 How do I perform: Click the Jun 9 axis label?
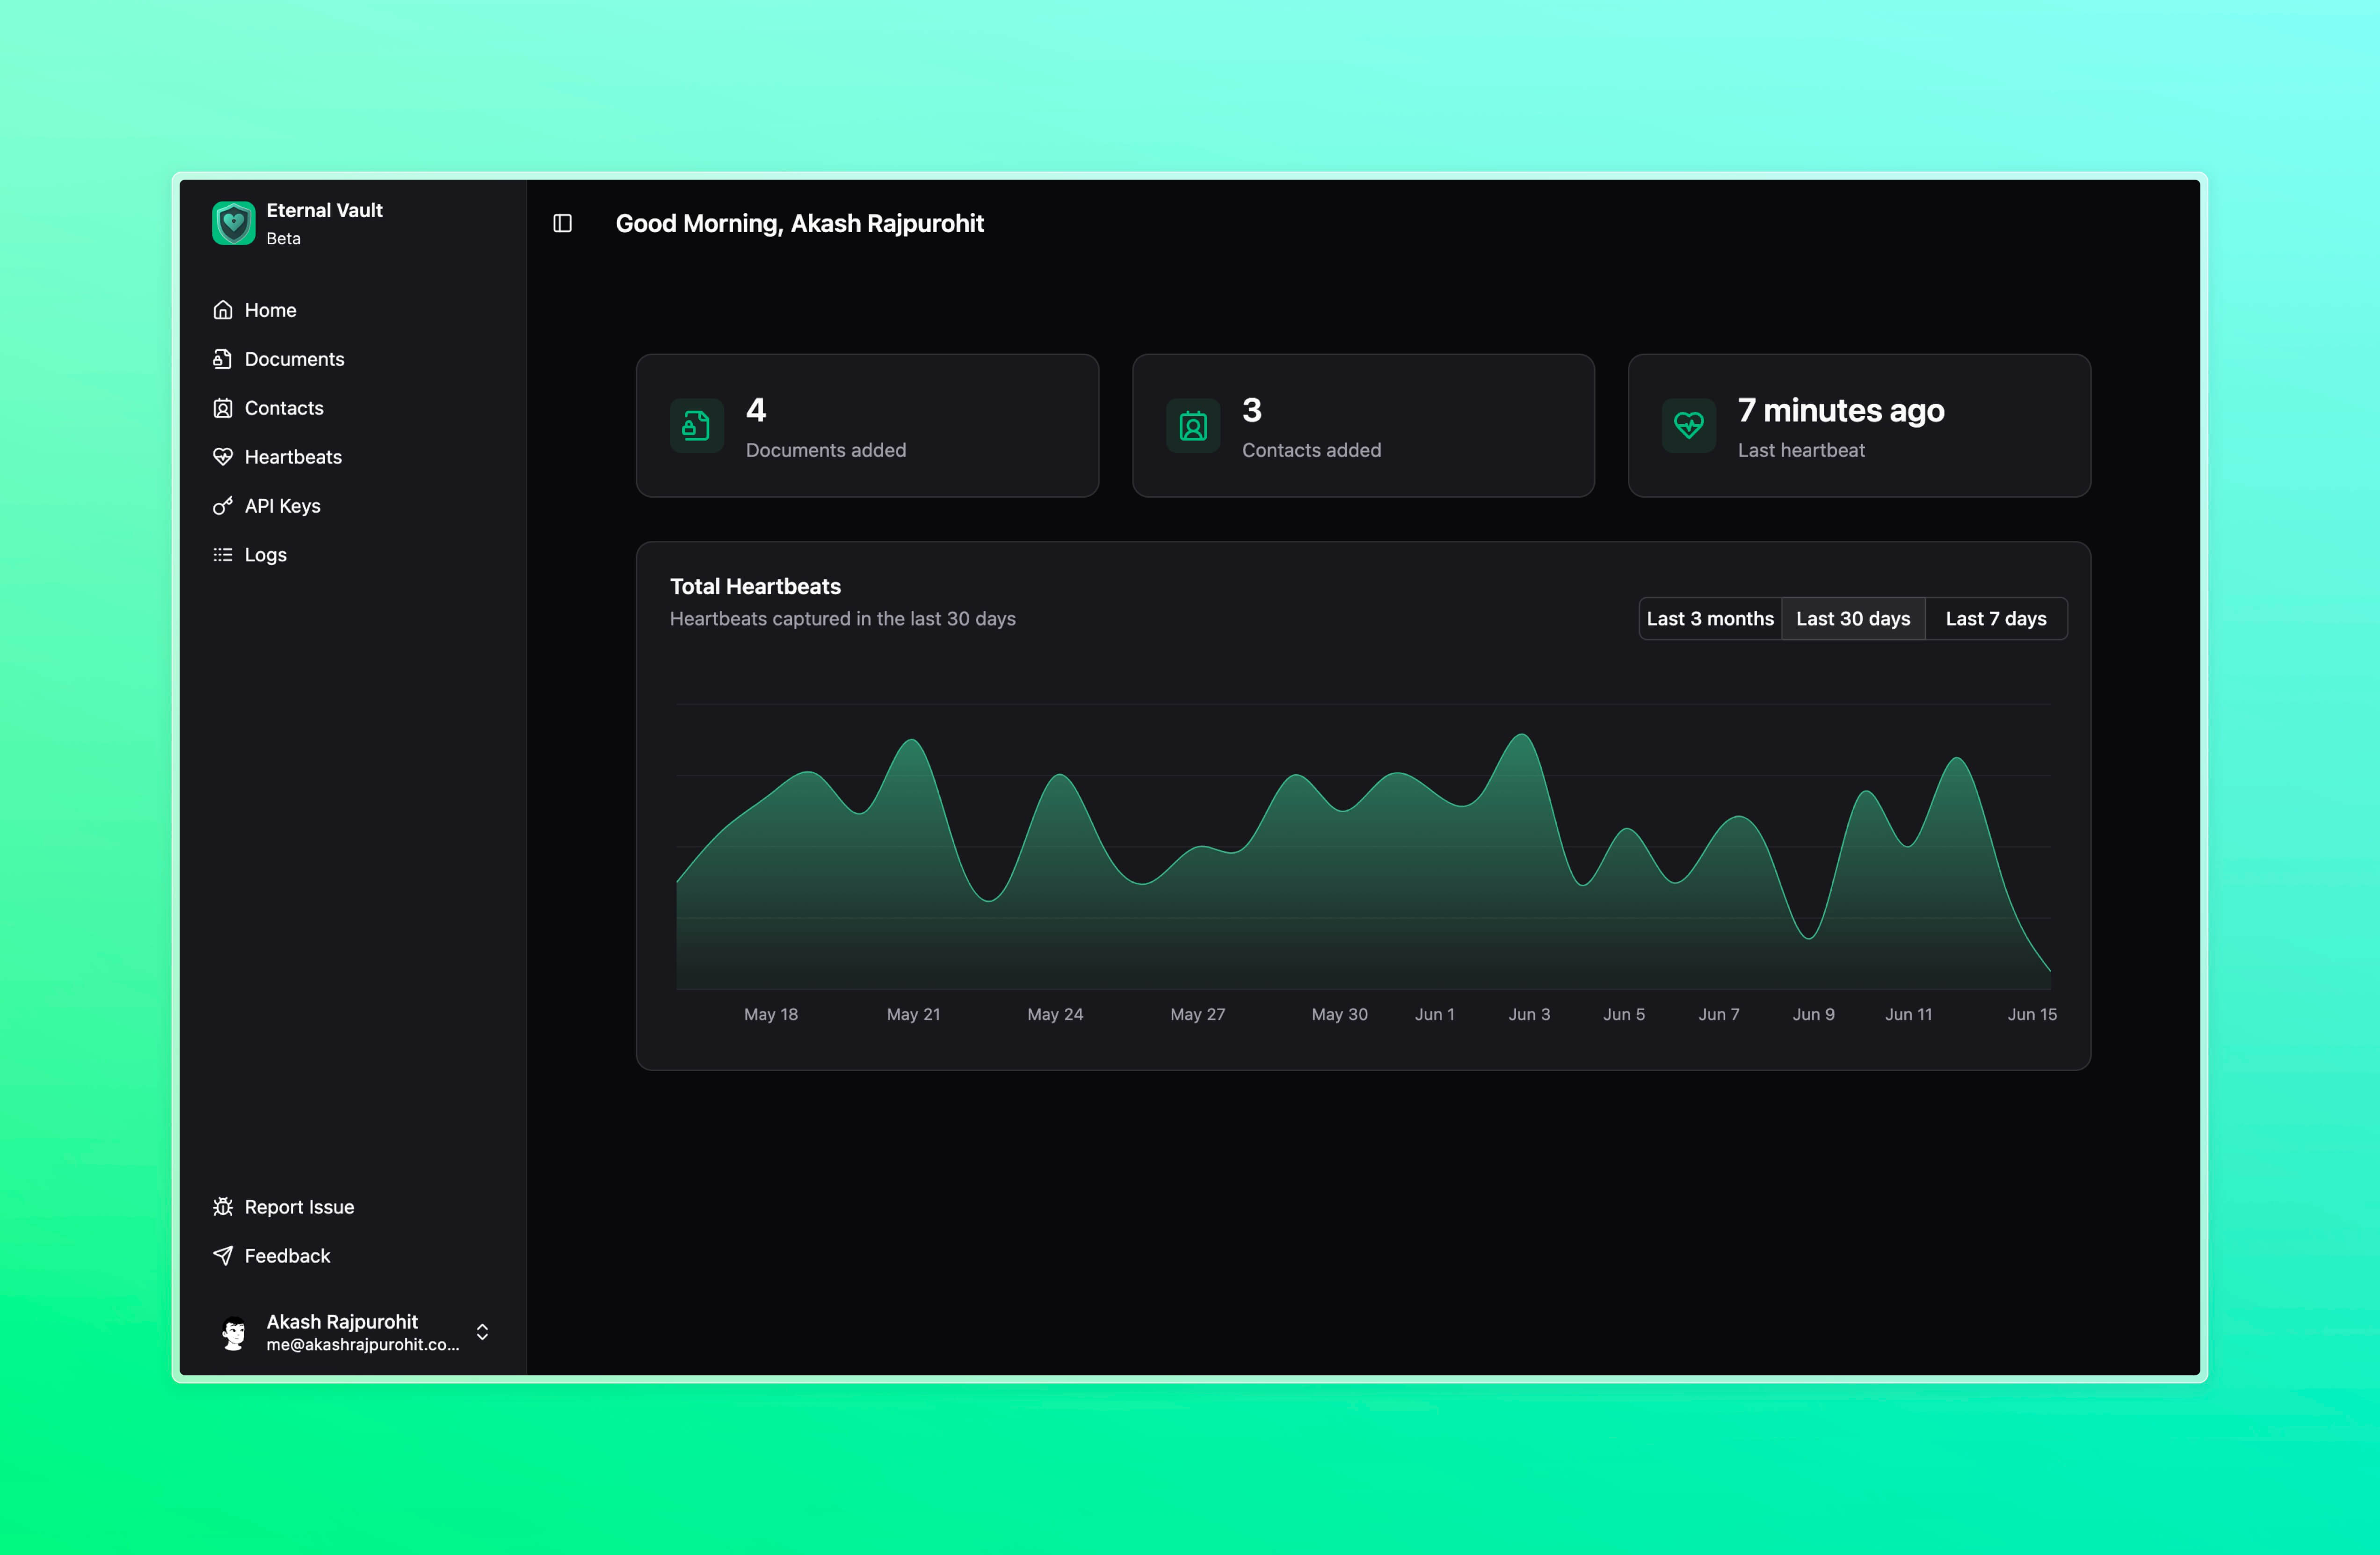click(x=1814, y=1014)
